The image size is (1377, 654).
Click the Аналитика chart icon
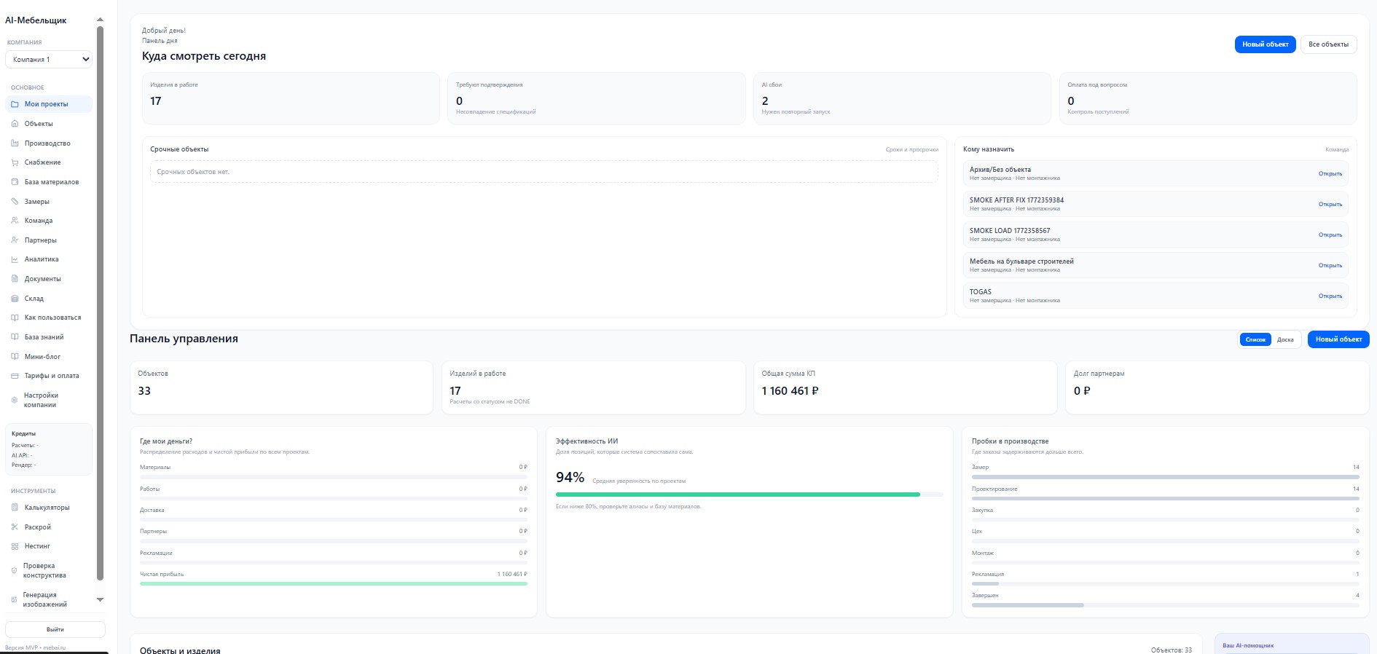point(15,259)
